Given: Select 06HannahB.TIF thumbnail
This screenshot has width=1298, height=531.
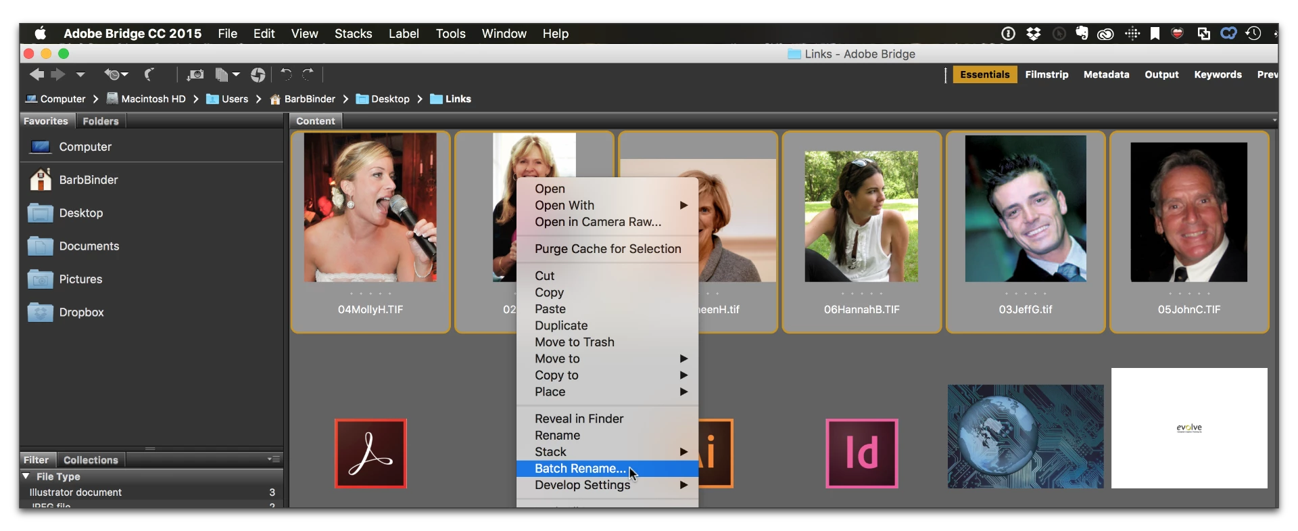Looking at the screenshot, I should 861,216.
